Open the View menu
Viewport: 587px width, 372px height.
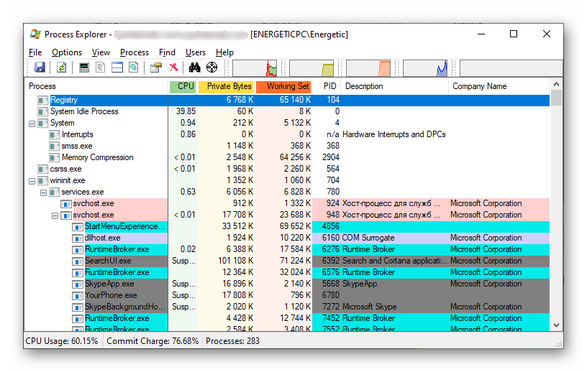click(x=101, y=52)
